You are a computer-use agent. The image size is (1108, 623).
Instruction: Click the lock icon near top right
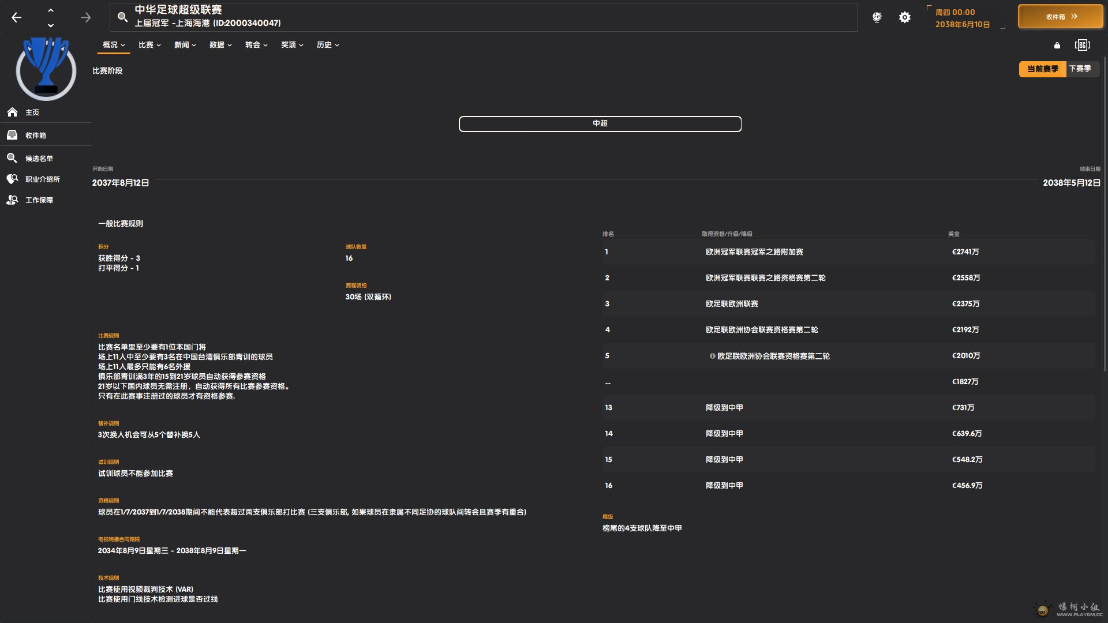[x=1057, y=45]
